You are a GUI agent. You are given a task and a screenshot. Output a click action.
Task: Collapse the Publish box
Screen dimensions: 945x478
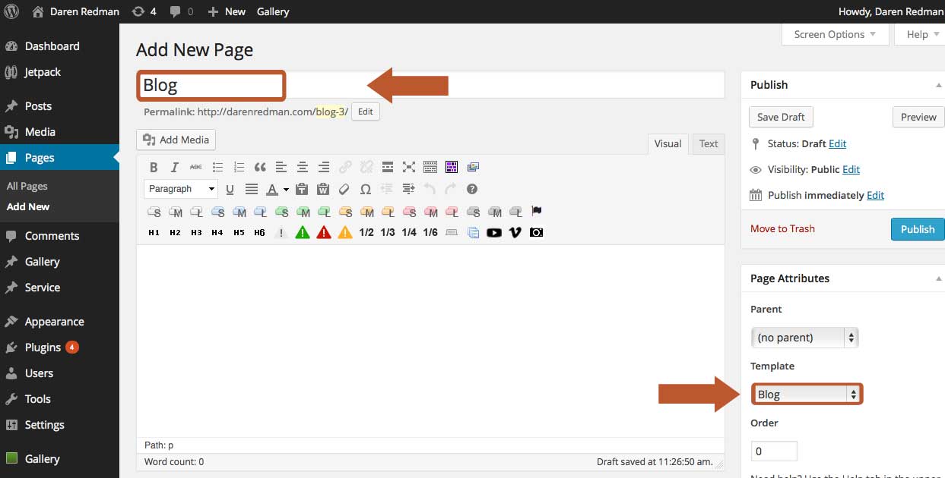pyautogui.click(x=939, y=86)
